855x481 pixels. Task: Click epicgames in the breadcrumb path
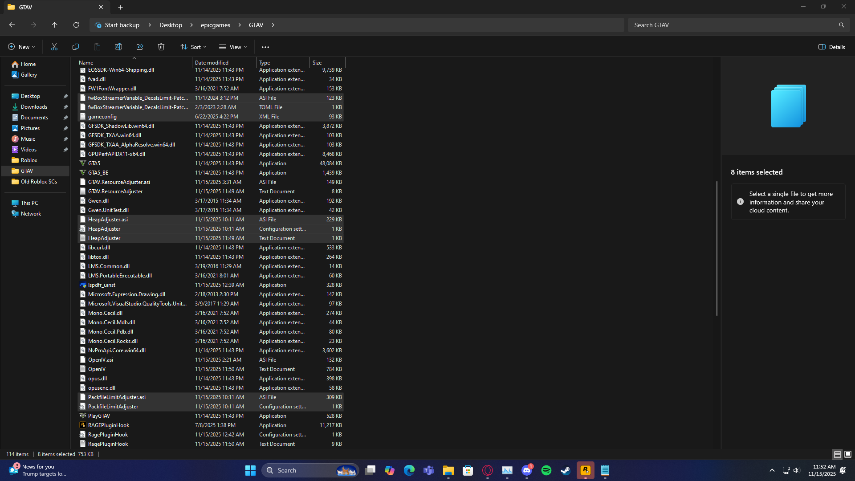[216, 25]
